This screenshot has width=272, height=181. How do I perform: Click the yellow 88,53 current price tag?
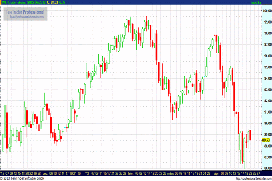click(x=266, y=140)
